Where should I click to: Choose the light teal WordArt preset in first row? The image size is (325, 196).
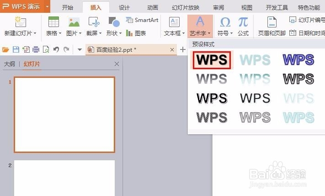pyautogui.click(x=255, y=60)
